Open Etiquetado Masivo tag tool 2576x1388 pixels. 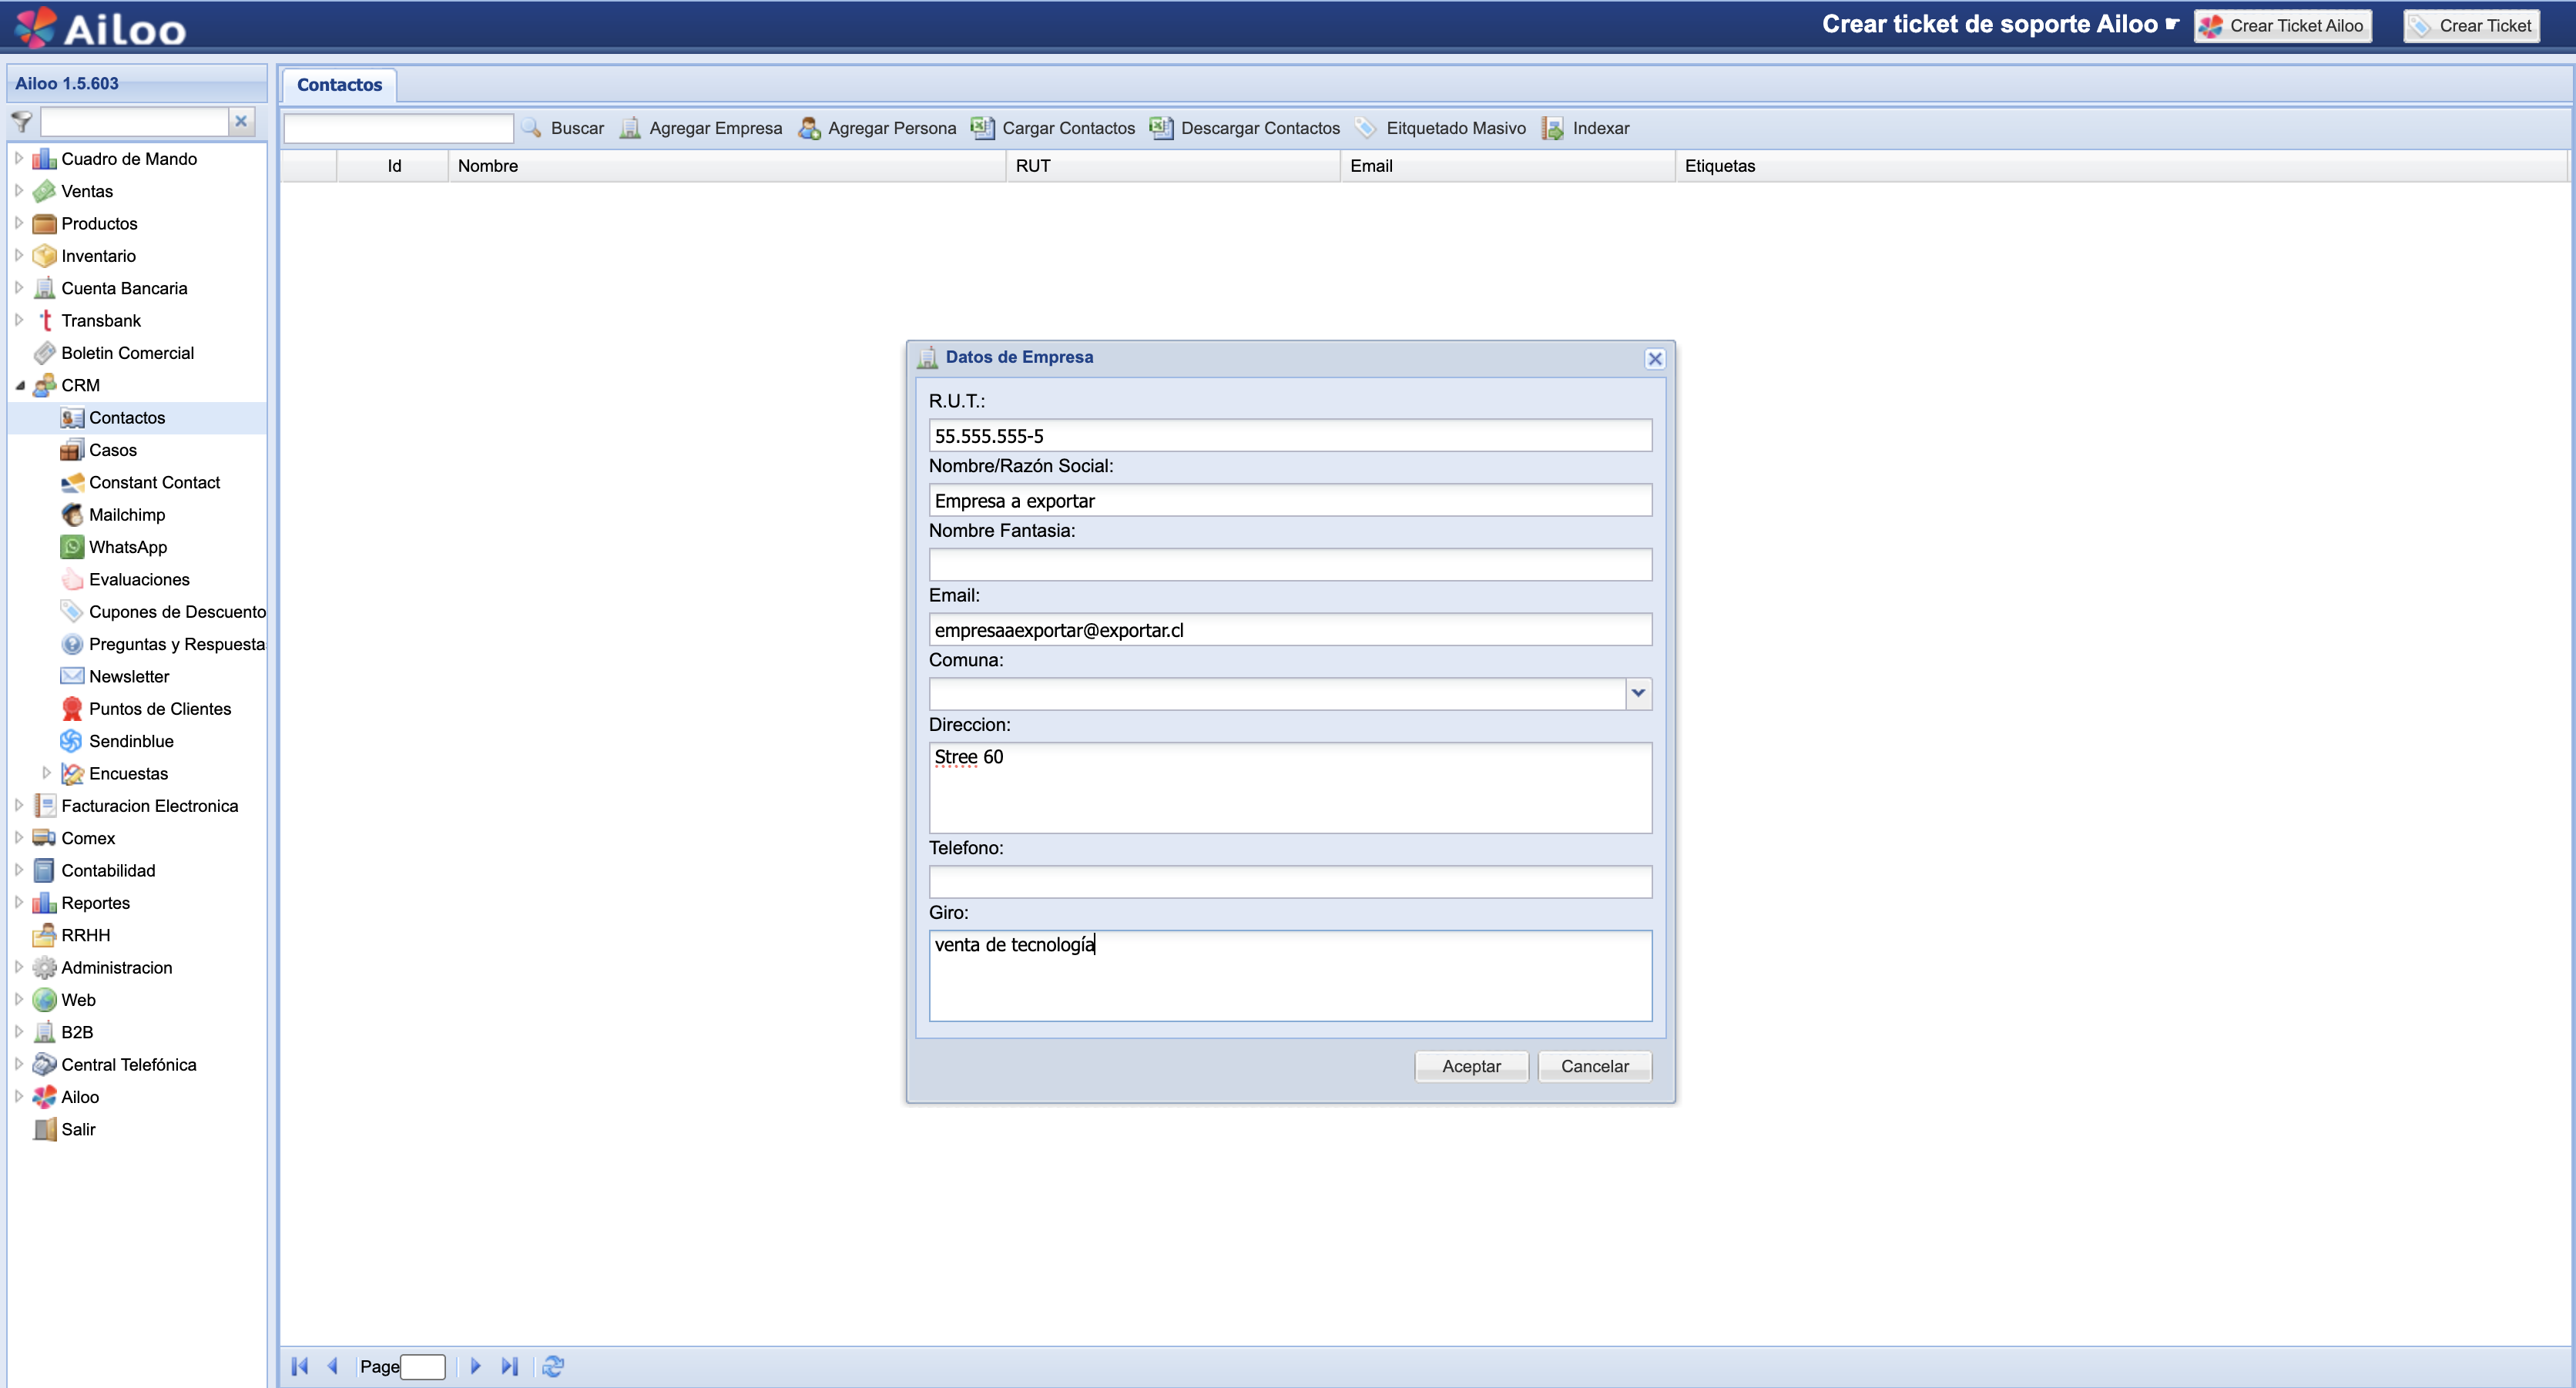pos(1366,128)
